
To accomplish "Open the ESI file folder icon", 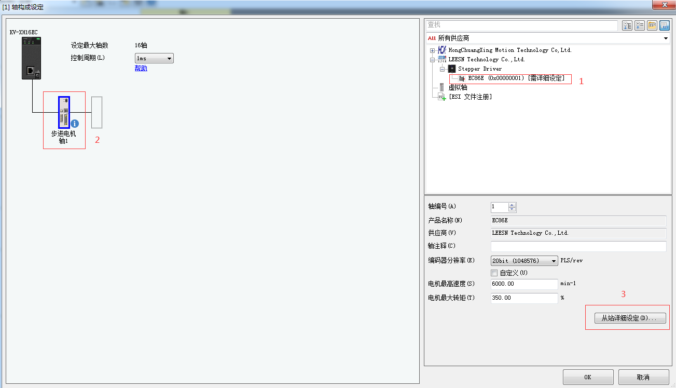I will pyautogui.click(x=652, y=25).
